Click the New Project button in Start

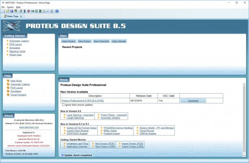point(85,41)
